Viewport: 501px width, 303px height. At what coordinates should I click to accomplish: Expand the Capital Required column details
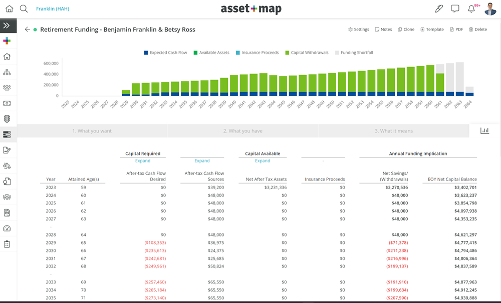click(142, 160)
